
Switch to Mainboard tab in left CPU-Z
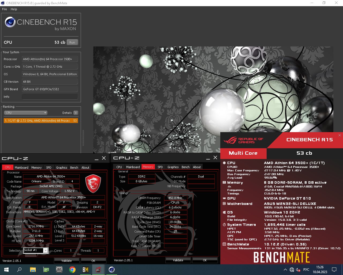point(21,167)
